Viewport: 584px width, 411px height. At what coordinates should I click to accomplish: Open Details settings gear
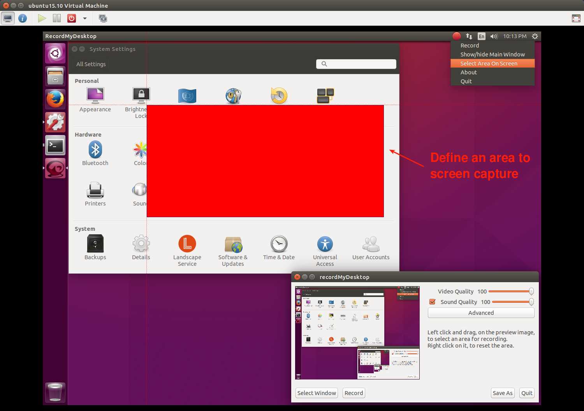(x=141, y=244)
